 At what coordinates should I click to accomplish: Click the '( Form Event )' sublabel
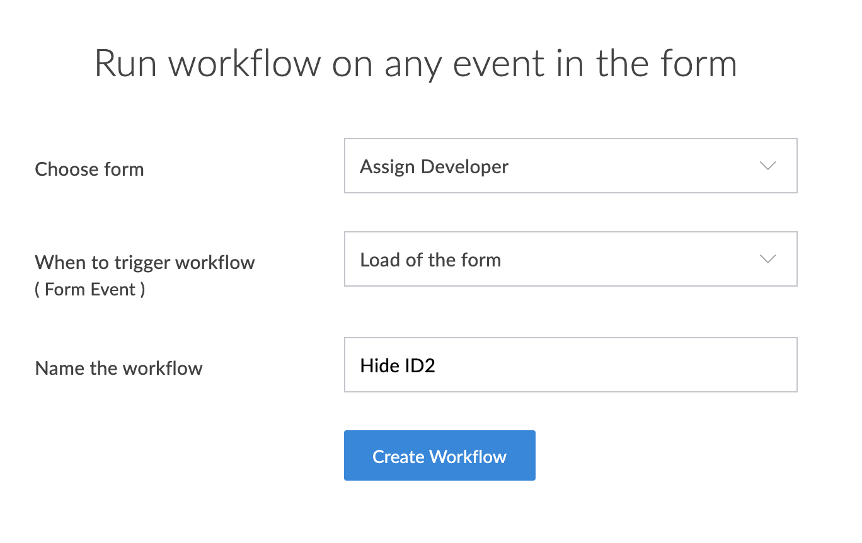pos(90,290)
